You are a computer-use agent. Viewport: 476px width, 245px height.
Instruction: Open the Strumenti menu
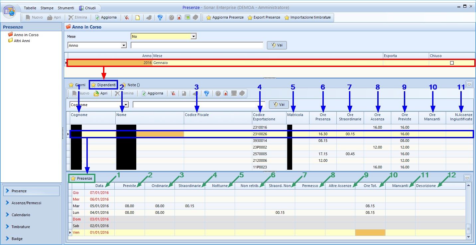pyautogui.click(x=66, y=8)
